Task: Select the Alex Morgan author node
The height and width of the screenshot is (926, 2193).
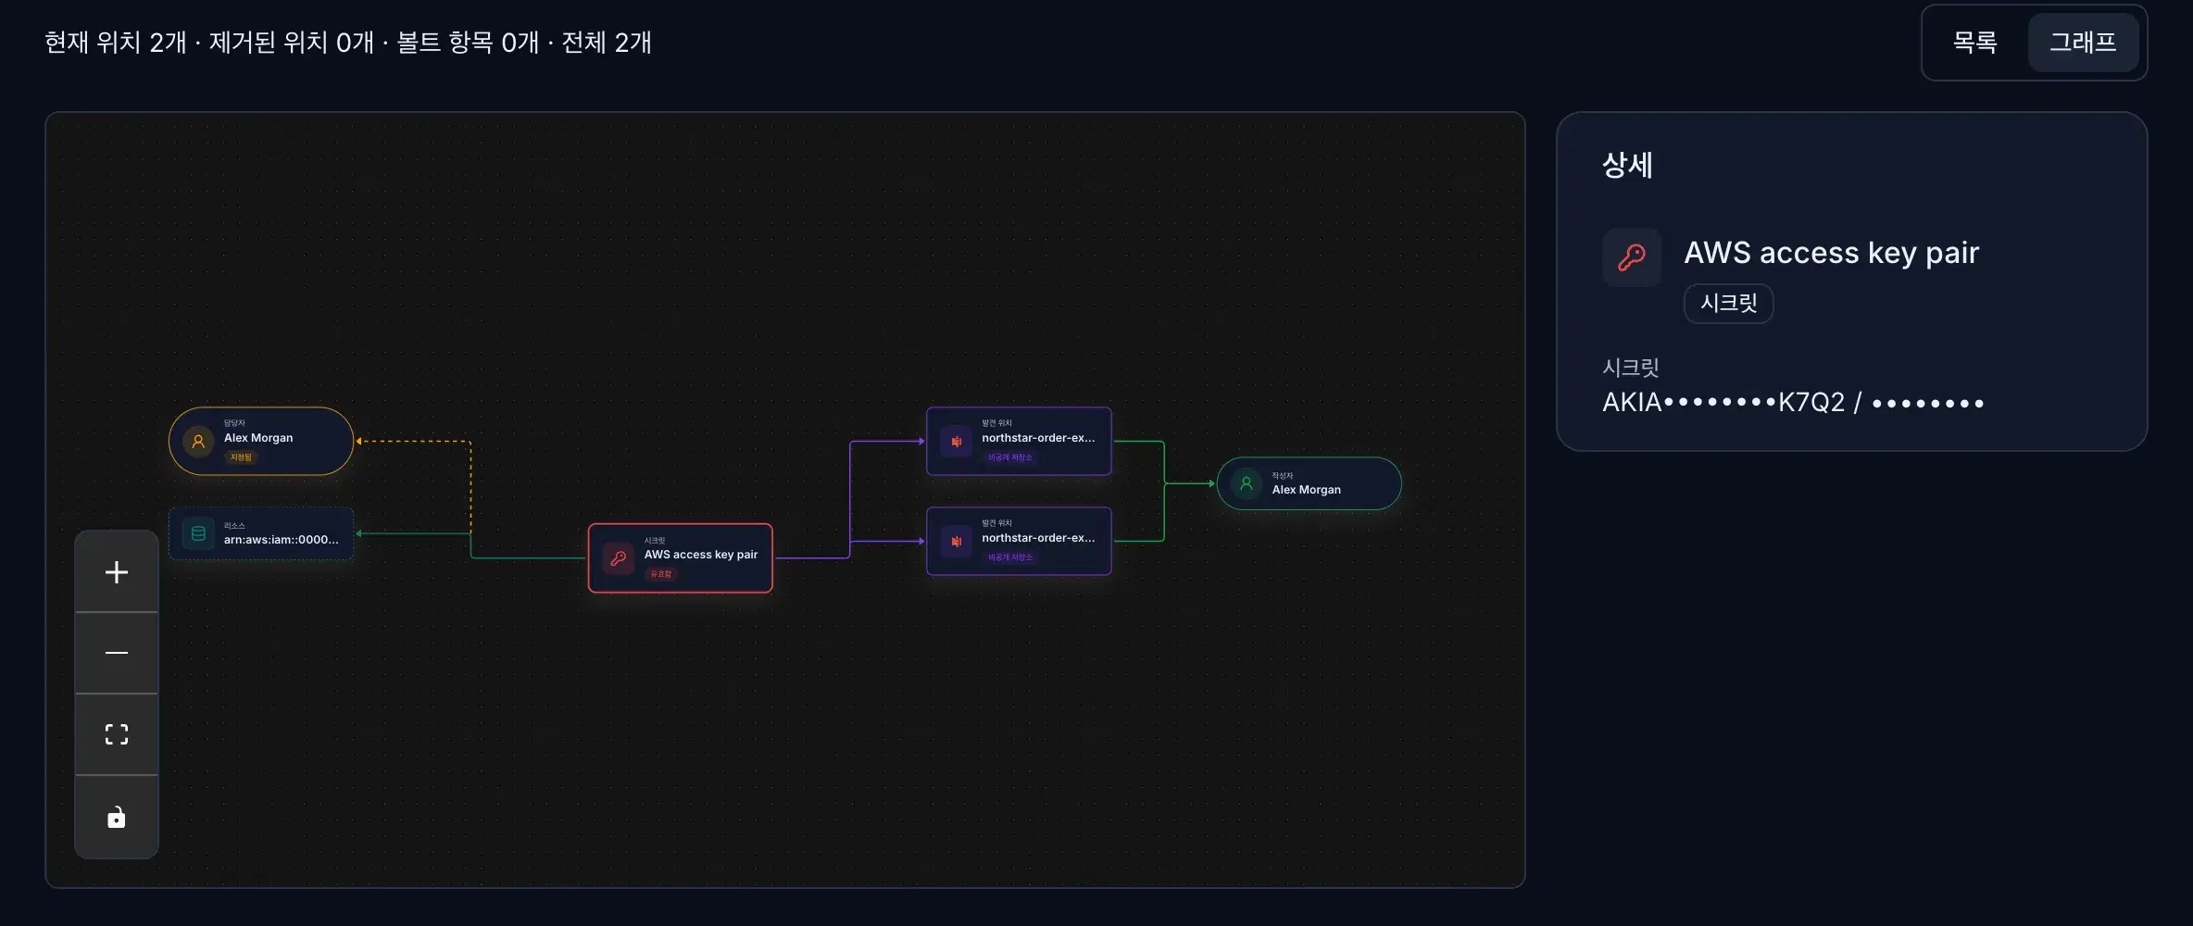Action: [1309, 483]
